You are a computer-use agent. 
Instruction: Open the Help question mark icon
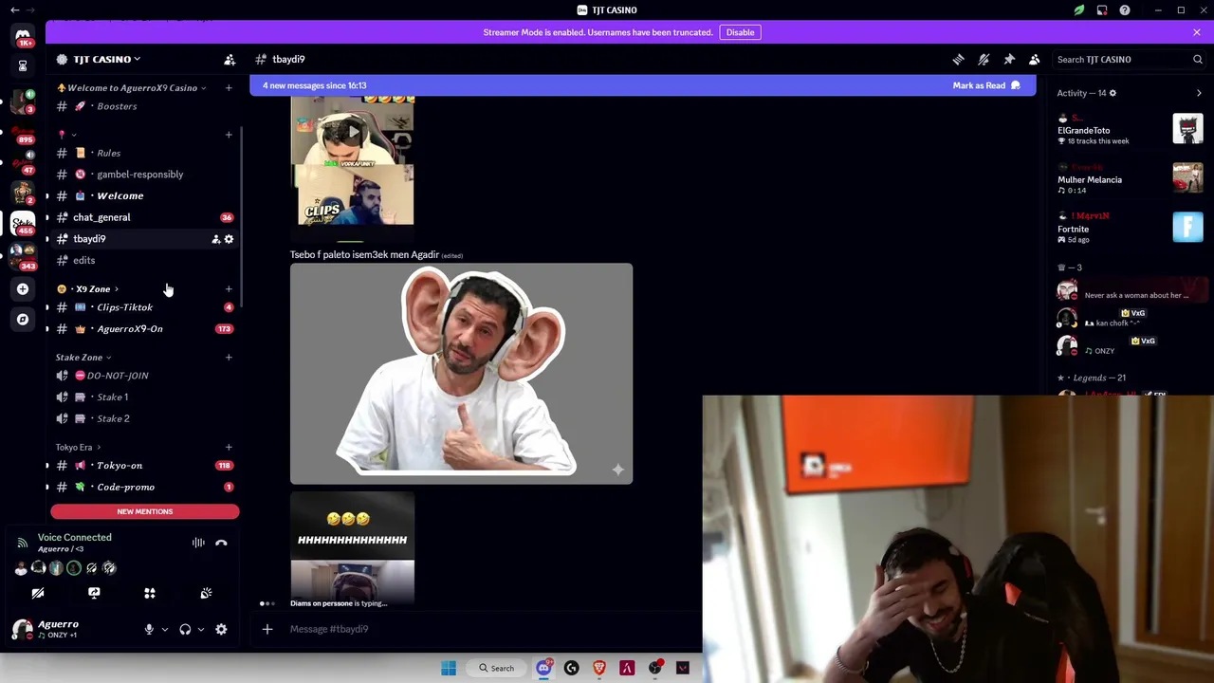[x=1124, y=10]
